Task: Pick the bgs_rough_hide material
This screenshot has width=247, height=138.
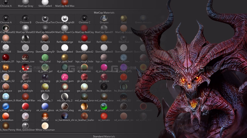Action: coord(85,59)
